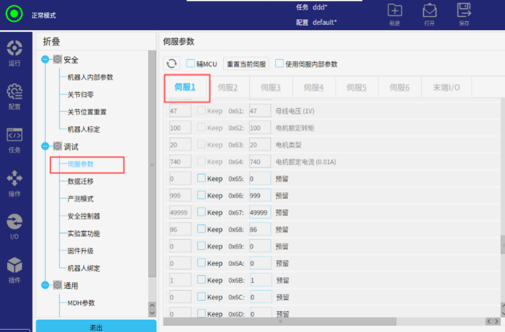Collapse the 调试 tree section
The image size is (505, 332).
(x=45, y=146)
